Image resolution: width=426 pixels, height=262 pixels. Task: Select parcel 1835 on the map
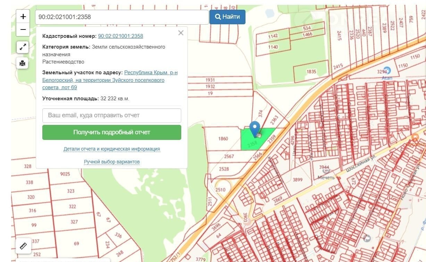pos(311,71)
